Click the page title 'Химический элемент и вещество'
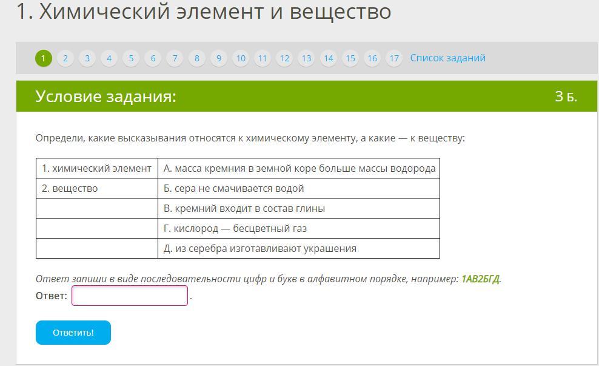This screenshot has height=366, width=599. tap(215, 11)
